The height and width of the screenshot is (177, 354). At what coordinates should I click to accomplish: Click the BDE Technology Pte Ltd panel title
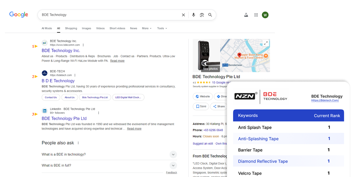click(216, 77)
